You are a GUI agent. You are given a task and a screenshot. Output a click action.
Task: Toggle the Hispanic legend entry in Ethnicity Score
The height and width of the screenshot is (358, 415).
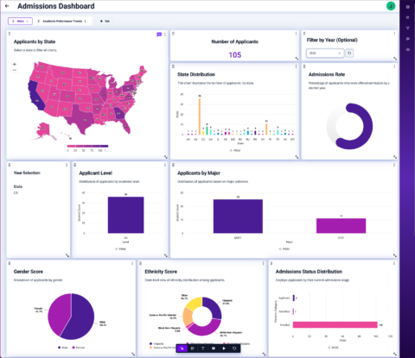pos(156,343)
